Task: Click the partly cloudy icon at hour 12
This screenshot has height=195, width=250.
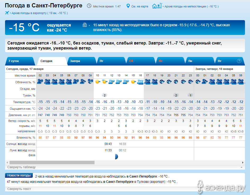Action: tap(111, 82)
